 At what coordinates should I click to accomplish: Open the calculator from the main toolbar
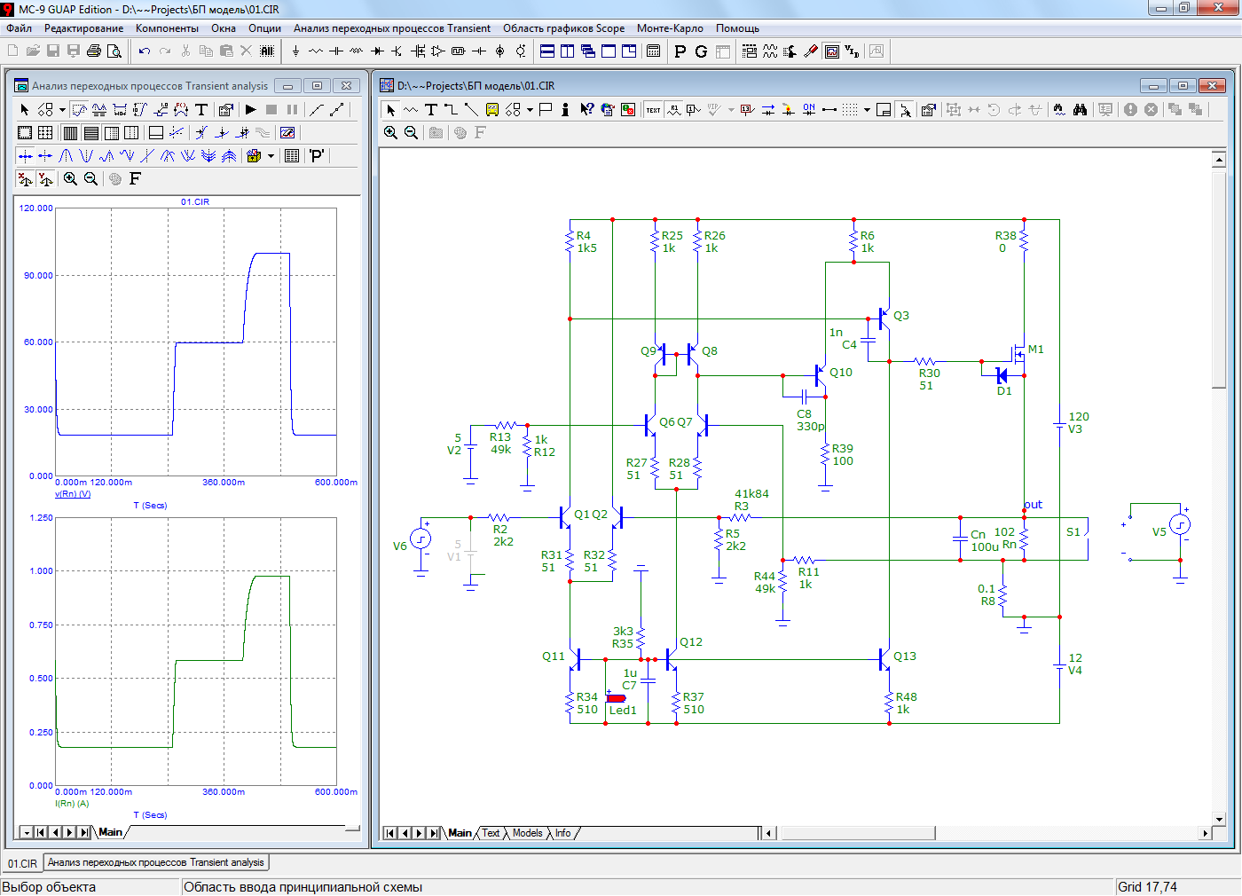click(654, 51)
